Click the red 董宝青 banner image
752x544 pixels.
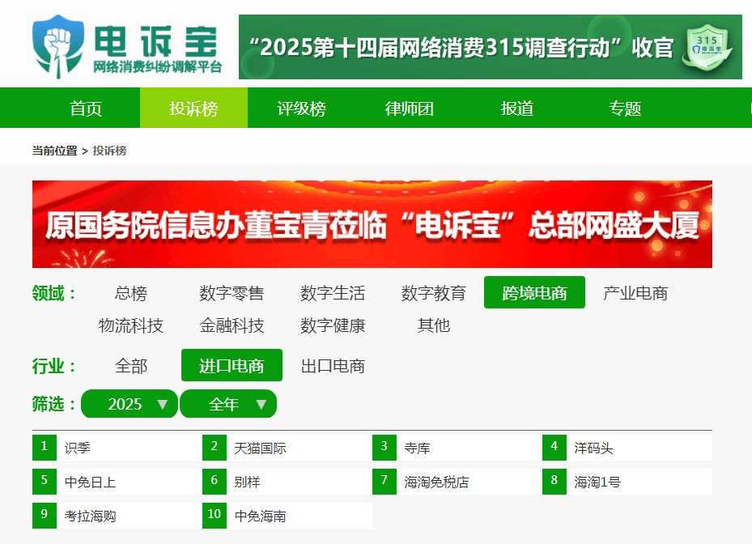pos(372,224)
